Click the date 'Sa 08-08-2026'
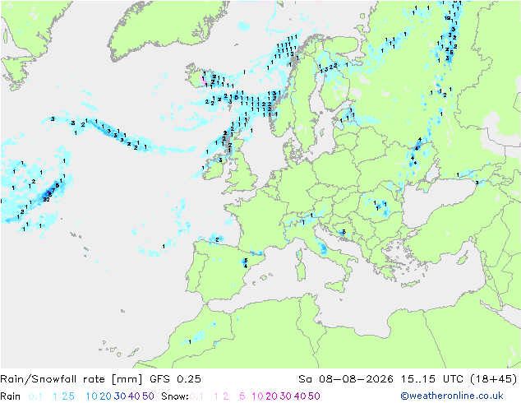 tap(346, 379)
